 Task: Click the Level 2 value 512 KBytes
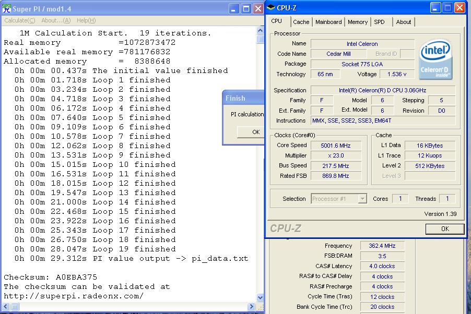pos(430,166)
